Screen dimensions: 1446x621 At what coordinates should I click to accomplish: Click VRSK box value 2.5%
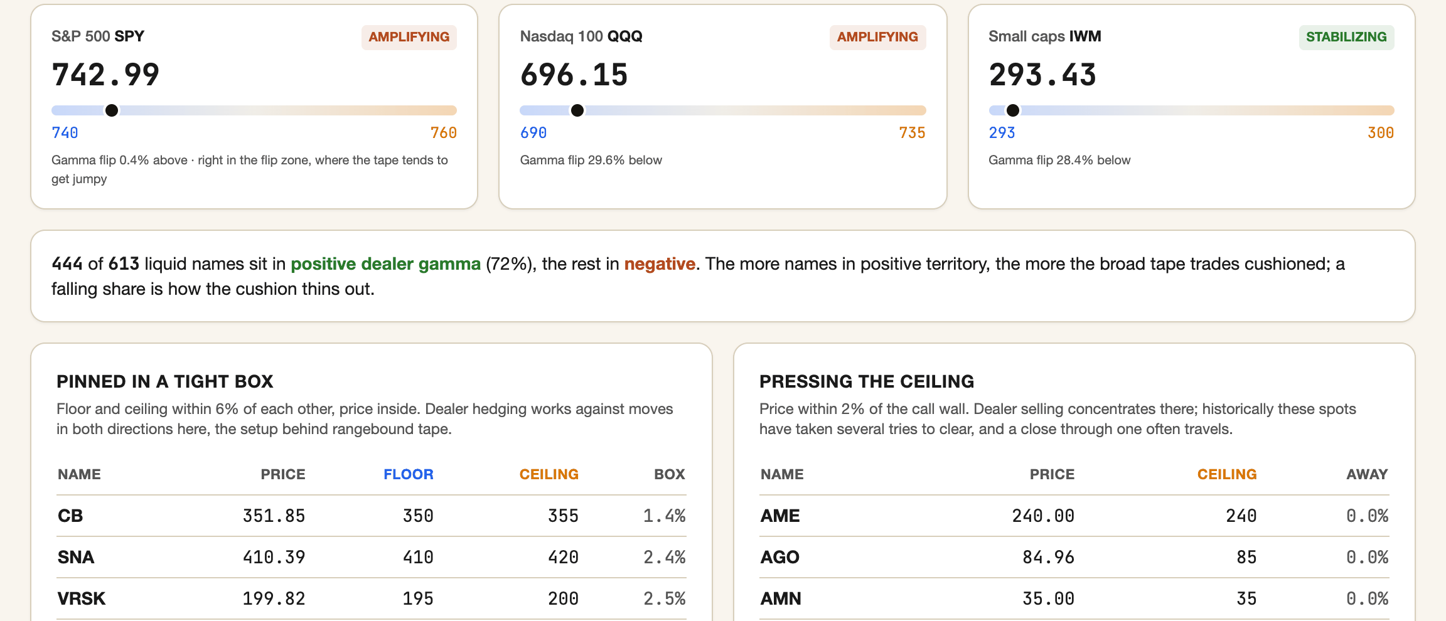pos(664,598)
